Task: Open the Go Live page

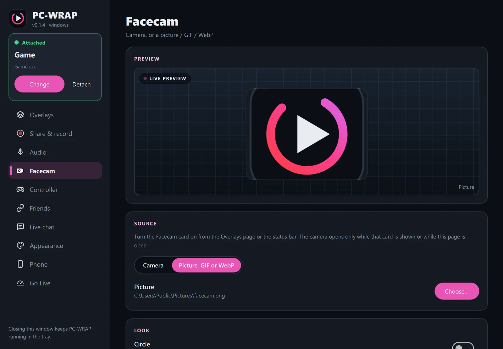Action: [55, 283]
